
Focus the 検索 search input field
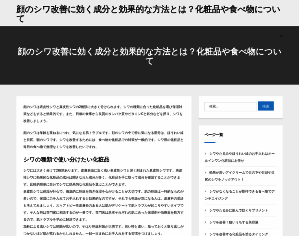pyautogui.click(x=230, y=106)
